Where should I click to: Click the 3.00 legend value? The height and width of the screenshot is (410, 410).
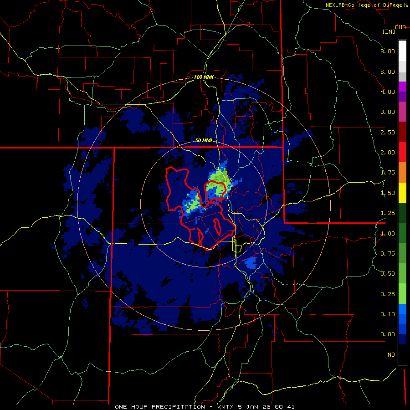388,112
